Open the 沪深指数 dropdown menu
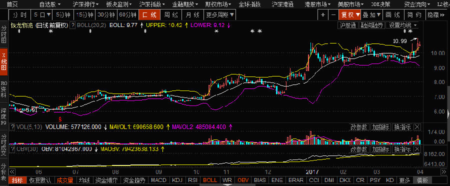 click(152, 4)
